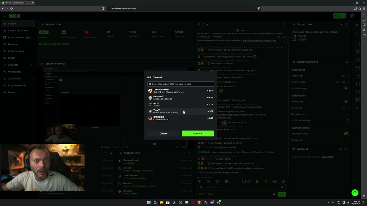Viewport: 367px width, 206px height.
Task: Open Windows Start menu
Action: [149, 203]
